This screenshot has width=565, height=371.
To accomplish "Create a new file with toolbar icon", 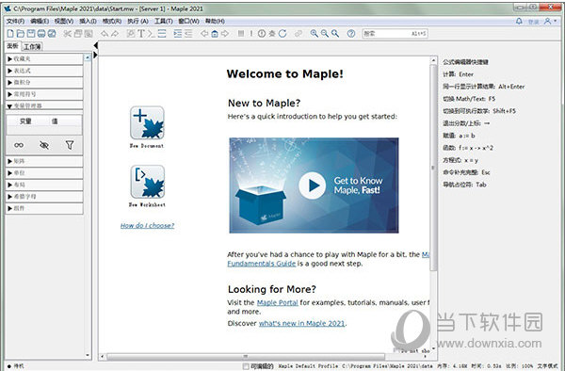I will [x=10, y=34].
